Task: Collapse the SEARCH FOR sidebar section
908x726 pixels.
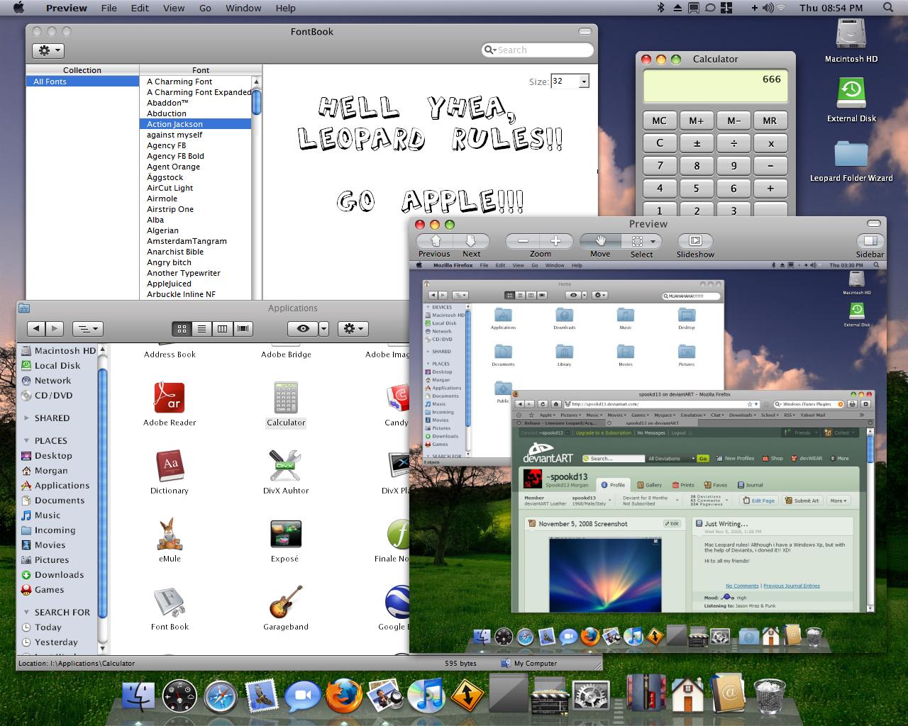Action: click(x=26, y=613)
